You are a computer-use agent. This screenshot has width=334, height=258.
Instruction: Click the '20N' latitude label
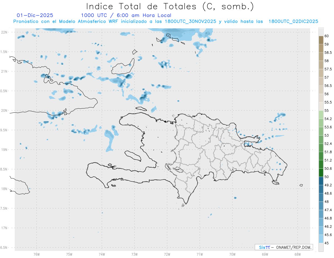tap(4, 110)
